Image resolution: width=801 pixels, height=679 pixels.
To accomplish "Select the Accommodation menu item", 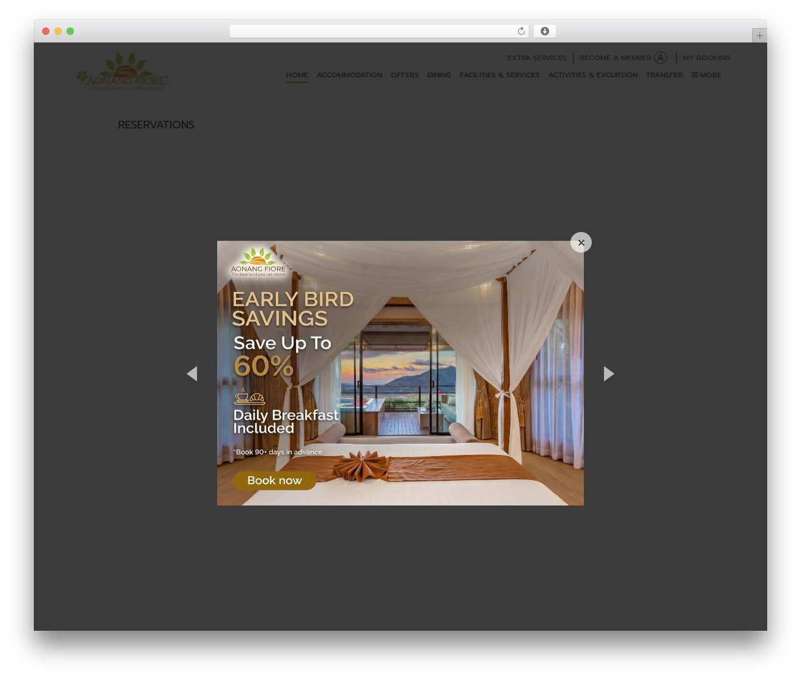I will [349, 75].
